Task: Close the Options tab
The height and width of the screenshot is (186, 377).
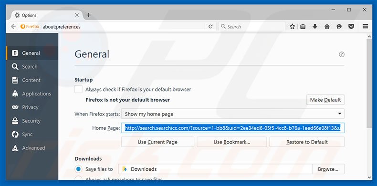Action: [x=77, y=15]
